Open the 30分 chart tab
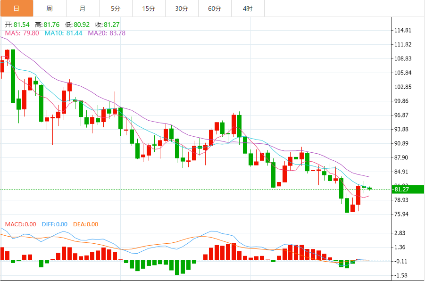Viewport: 425px width, 281px height. pyautogui.click(x=182, y=8)
